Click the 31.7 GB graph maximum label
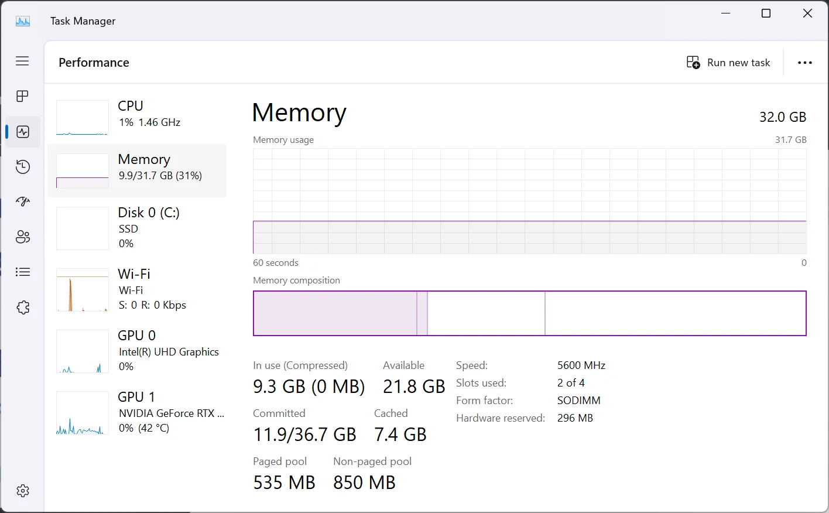This screenshot has height=513, width=829. (x=791, y=140)
